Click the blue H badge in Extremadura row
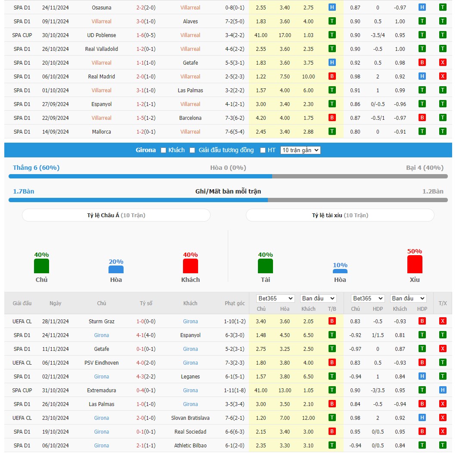This screenshot has height=453, width=456. click(x=443, y=390)
